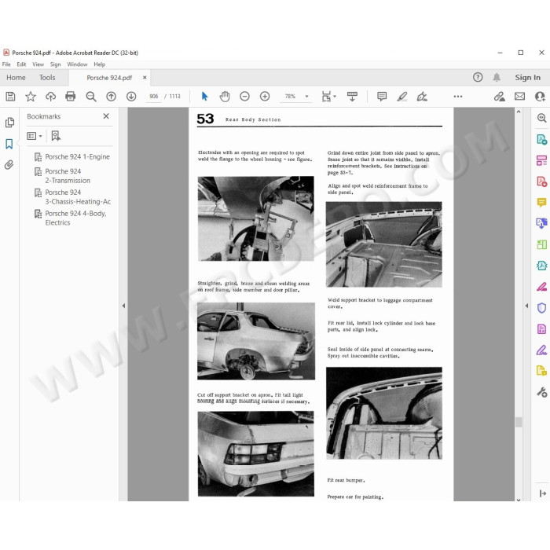This screenshot has width=550, height=550.
Task: Open the search tool in right pane
Action: (x=541, y=118)
